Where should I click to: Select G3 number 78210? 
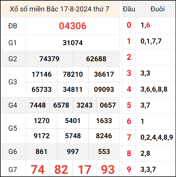(x=73, y=74)
